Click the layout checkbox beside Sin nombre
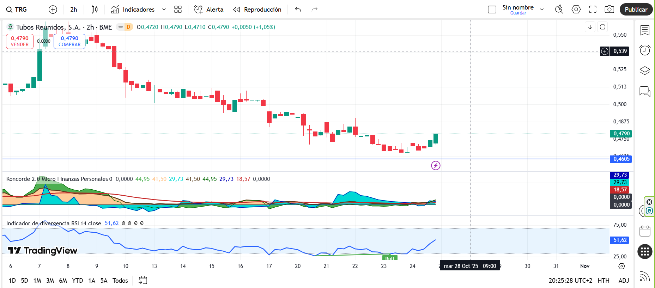This screenshot has width=655, height=288. coord(492,10)
